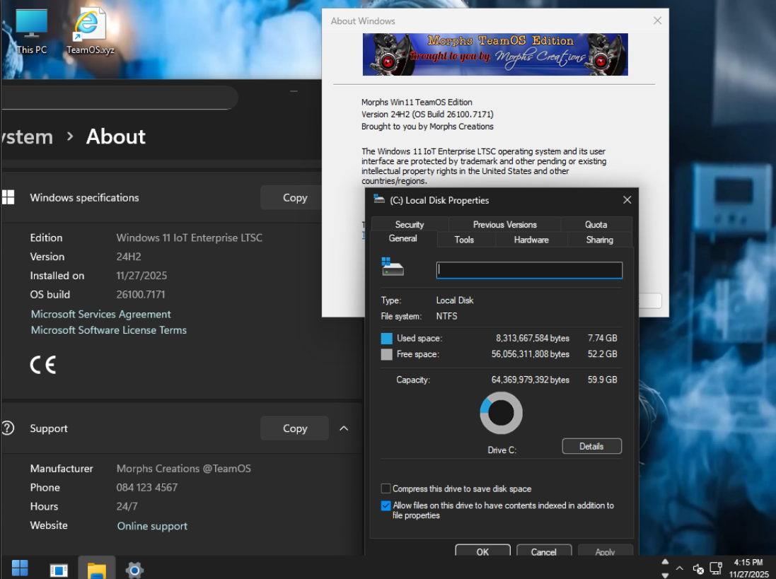Click the network icon in system tray

tap(716, 568)
